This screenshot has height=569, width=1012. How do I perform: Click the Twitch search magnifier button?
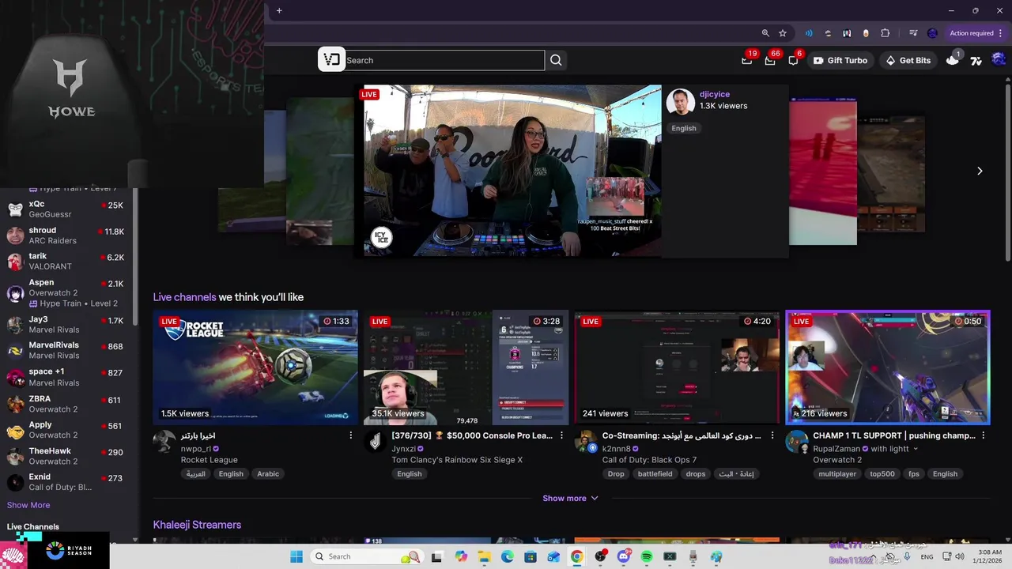556,60
